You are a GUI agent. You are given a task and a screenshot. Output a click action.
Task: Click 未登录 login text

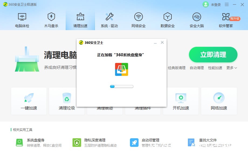pyautogui.click(x=216, y=5)
